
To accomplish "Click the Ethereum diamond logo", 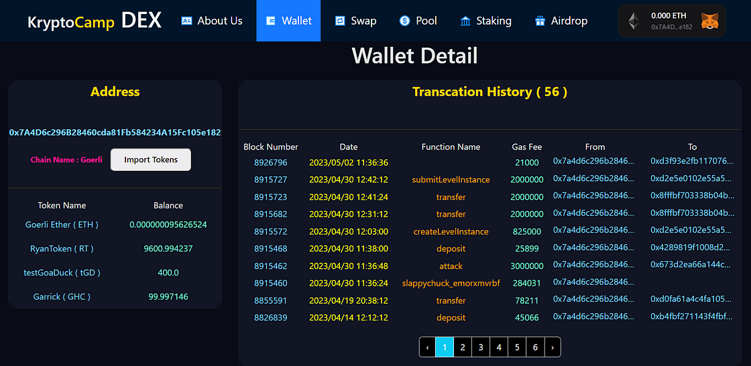I will click(634, 21).
